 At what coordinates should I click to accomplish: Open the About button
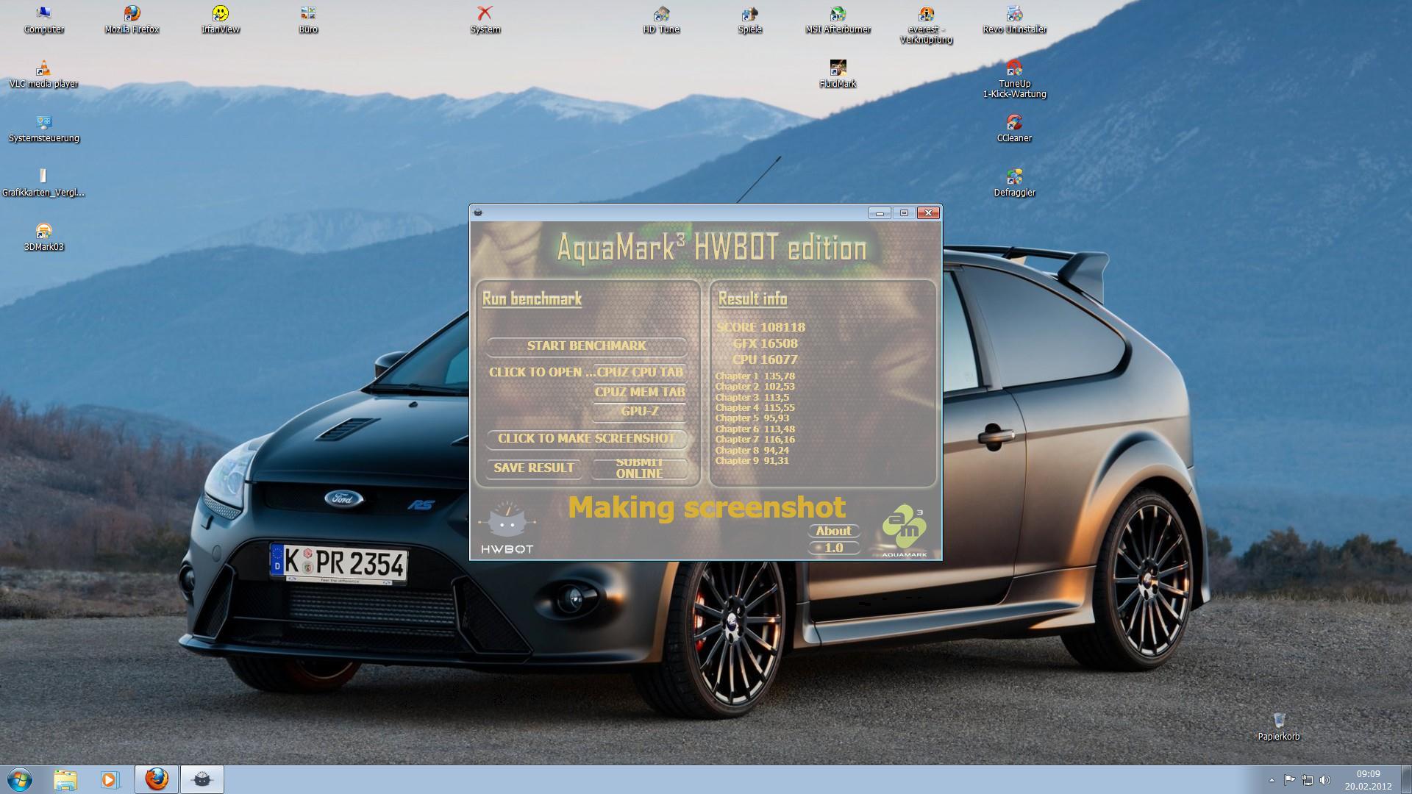(833, 531)
